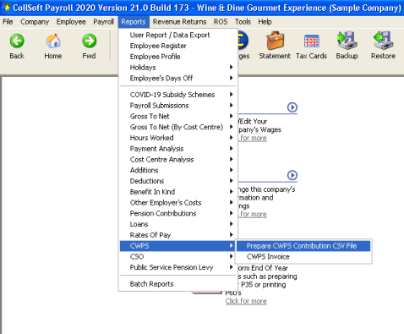Open the Employee menu
Screen dimensions: 404x334
pos(71,22)
